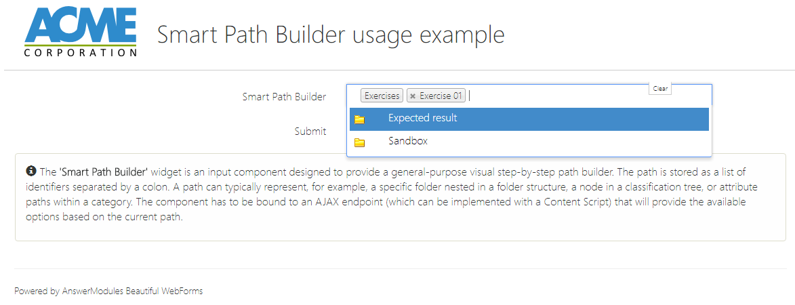The image size is (795, 305).
Task: Click the folder icon beside Expected result
Action: (x=359, y=120)
